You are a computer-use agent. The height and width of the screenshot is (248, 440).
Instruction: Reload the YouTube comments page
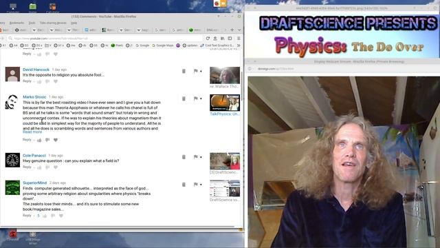tap(208, 39)
